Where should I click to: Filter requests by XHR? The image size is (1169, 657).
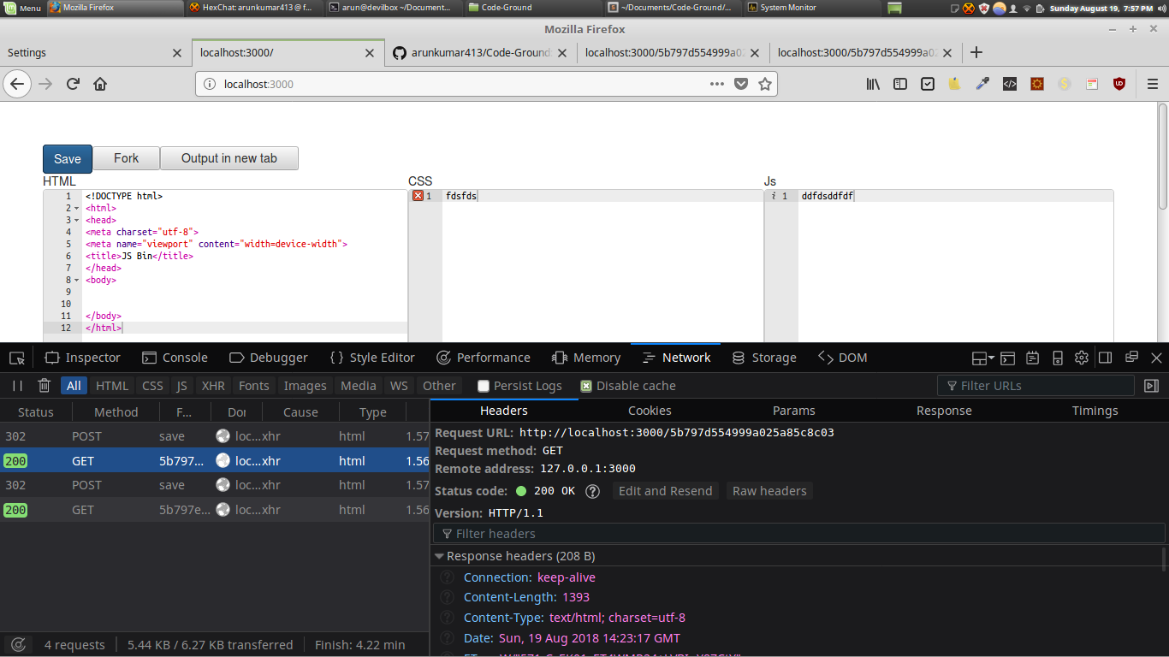(213, 386)
